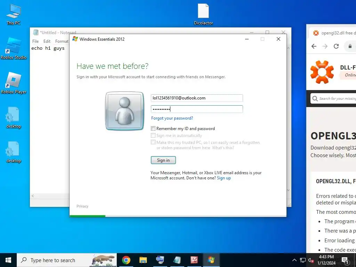Open the File menu in Notepad
Viewport: 356px width, 267px height.
coord(35,41)
